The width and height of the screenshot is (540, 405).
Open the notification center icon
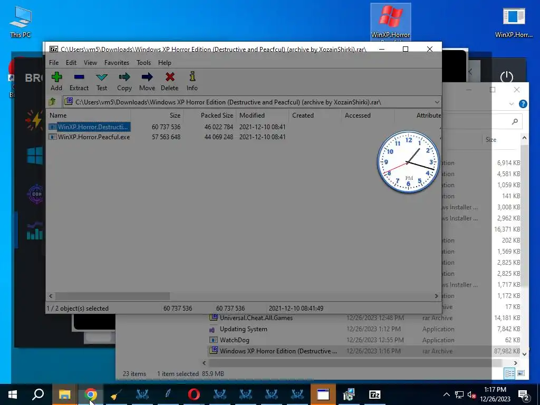coord(524,395)
